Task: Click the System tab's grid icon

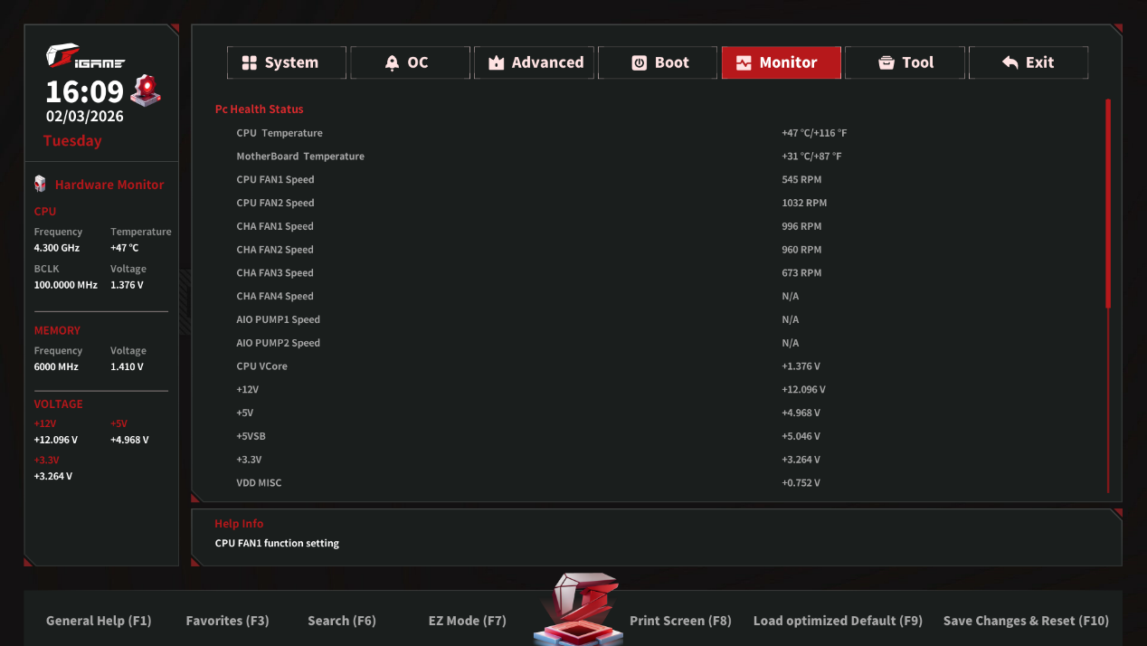Action: tap(250, 62)
